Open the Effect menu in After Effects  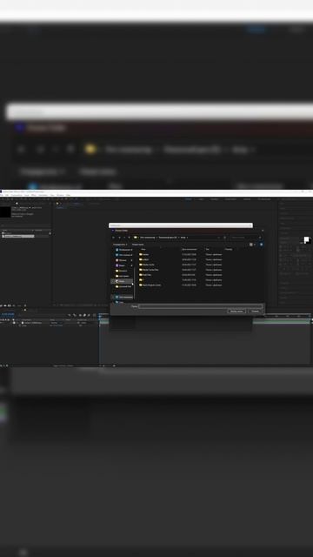click(x=34, y=195)
